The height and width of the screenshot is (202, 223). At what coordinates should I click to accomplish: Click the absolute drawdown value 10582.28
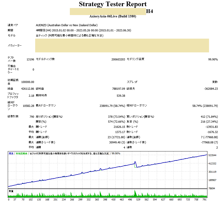pos(28,106)
